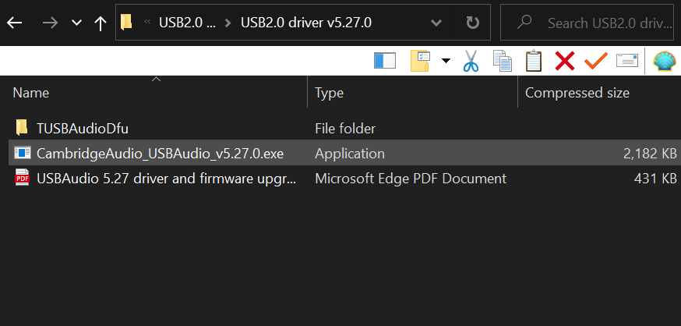Click the folder icon in the address bar

126,23
